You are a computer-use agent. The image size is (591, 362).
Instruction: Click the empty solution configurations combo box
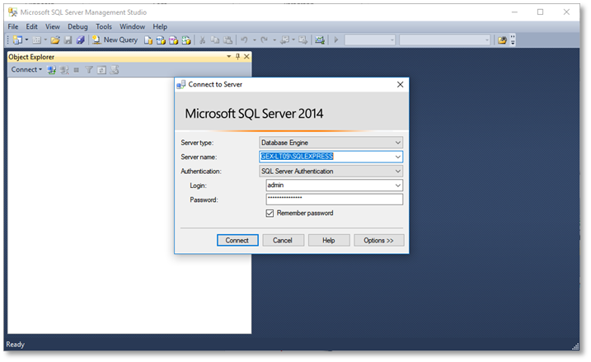(370, 40)
